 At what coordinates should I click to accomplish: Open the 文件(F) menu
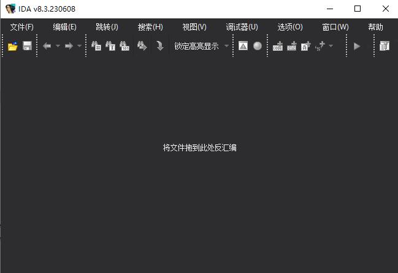(22, 27)
